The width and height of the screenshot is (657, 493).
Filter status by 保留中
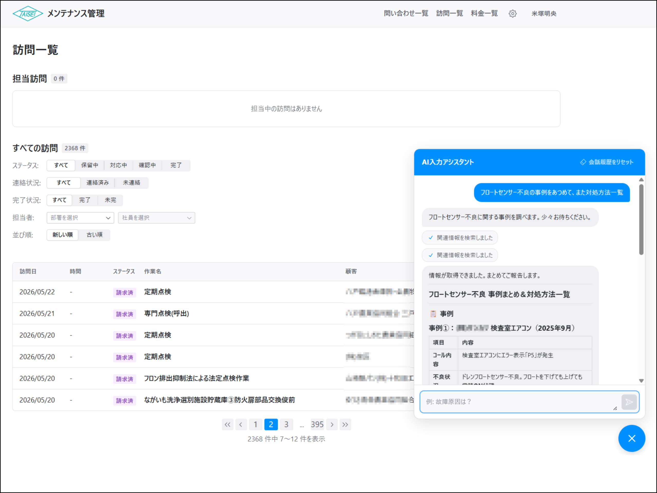(90, 165)
